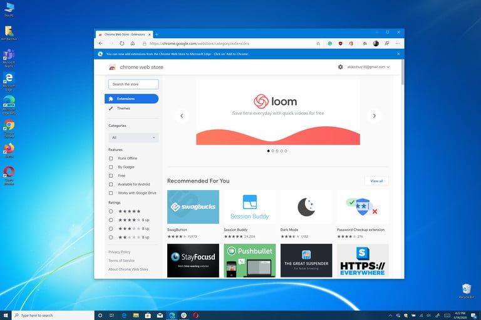Show previous carousel banner with left arrow

pyautogui.click(x=182, y=116)
